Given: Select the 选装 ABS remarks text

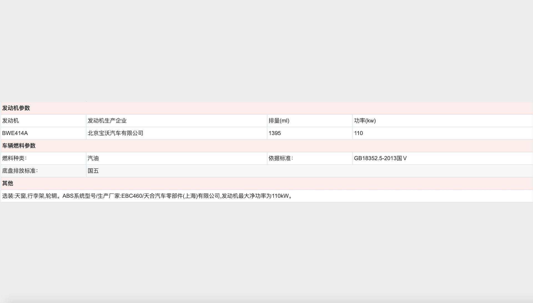Looking at the screenshot, I should 147,196.
